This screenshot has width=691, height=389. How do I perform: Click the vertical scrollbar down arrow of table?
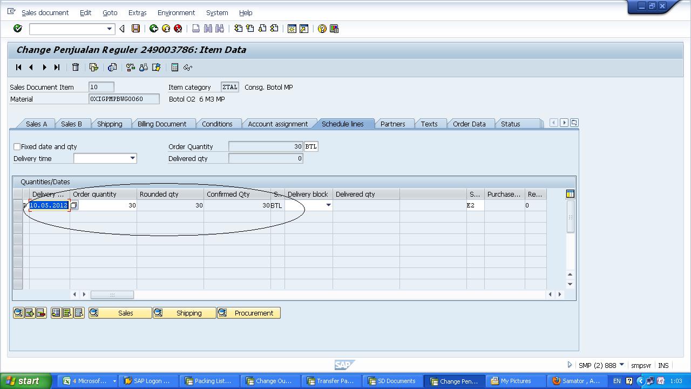pos(570,284)
